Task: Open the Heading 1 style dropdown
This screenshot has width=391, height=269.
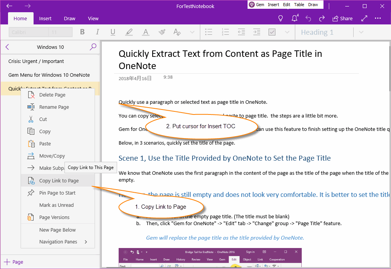Action: click(361, 32)
